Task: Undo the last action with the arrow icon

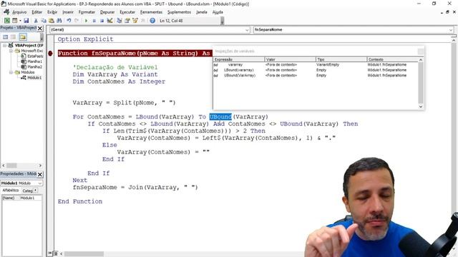Action: (69, 21)
